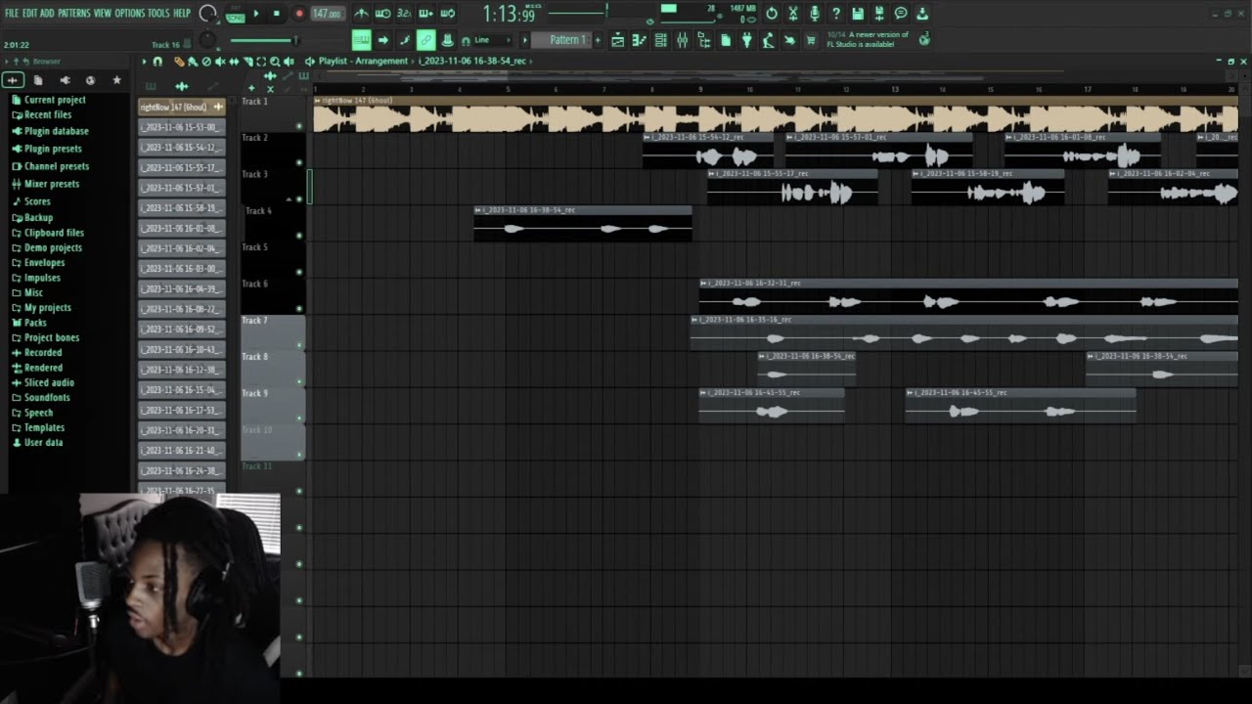
Task: Stop playback with the Stop button
Action: (x=276, y=14)
